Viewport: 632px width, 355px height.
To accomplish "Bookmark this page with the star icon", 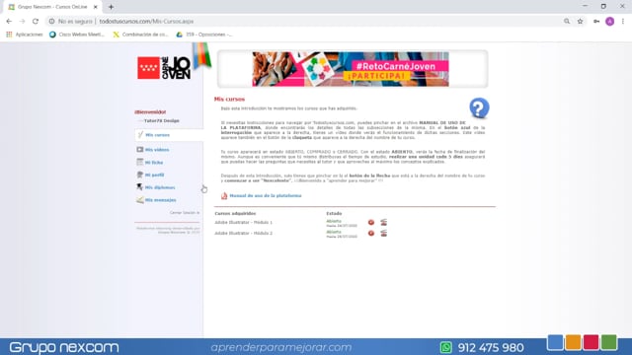I will pos(580,22).
